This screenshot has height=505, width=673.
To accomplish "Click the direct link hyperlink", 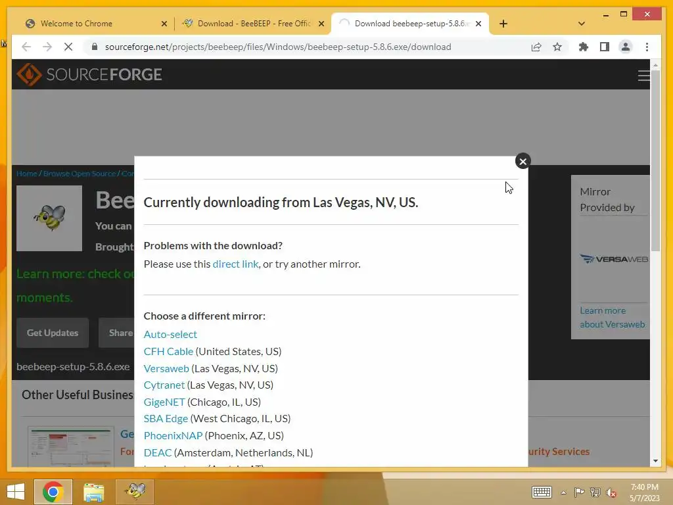I will tap(236, 264).
